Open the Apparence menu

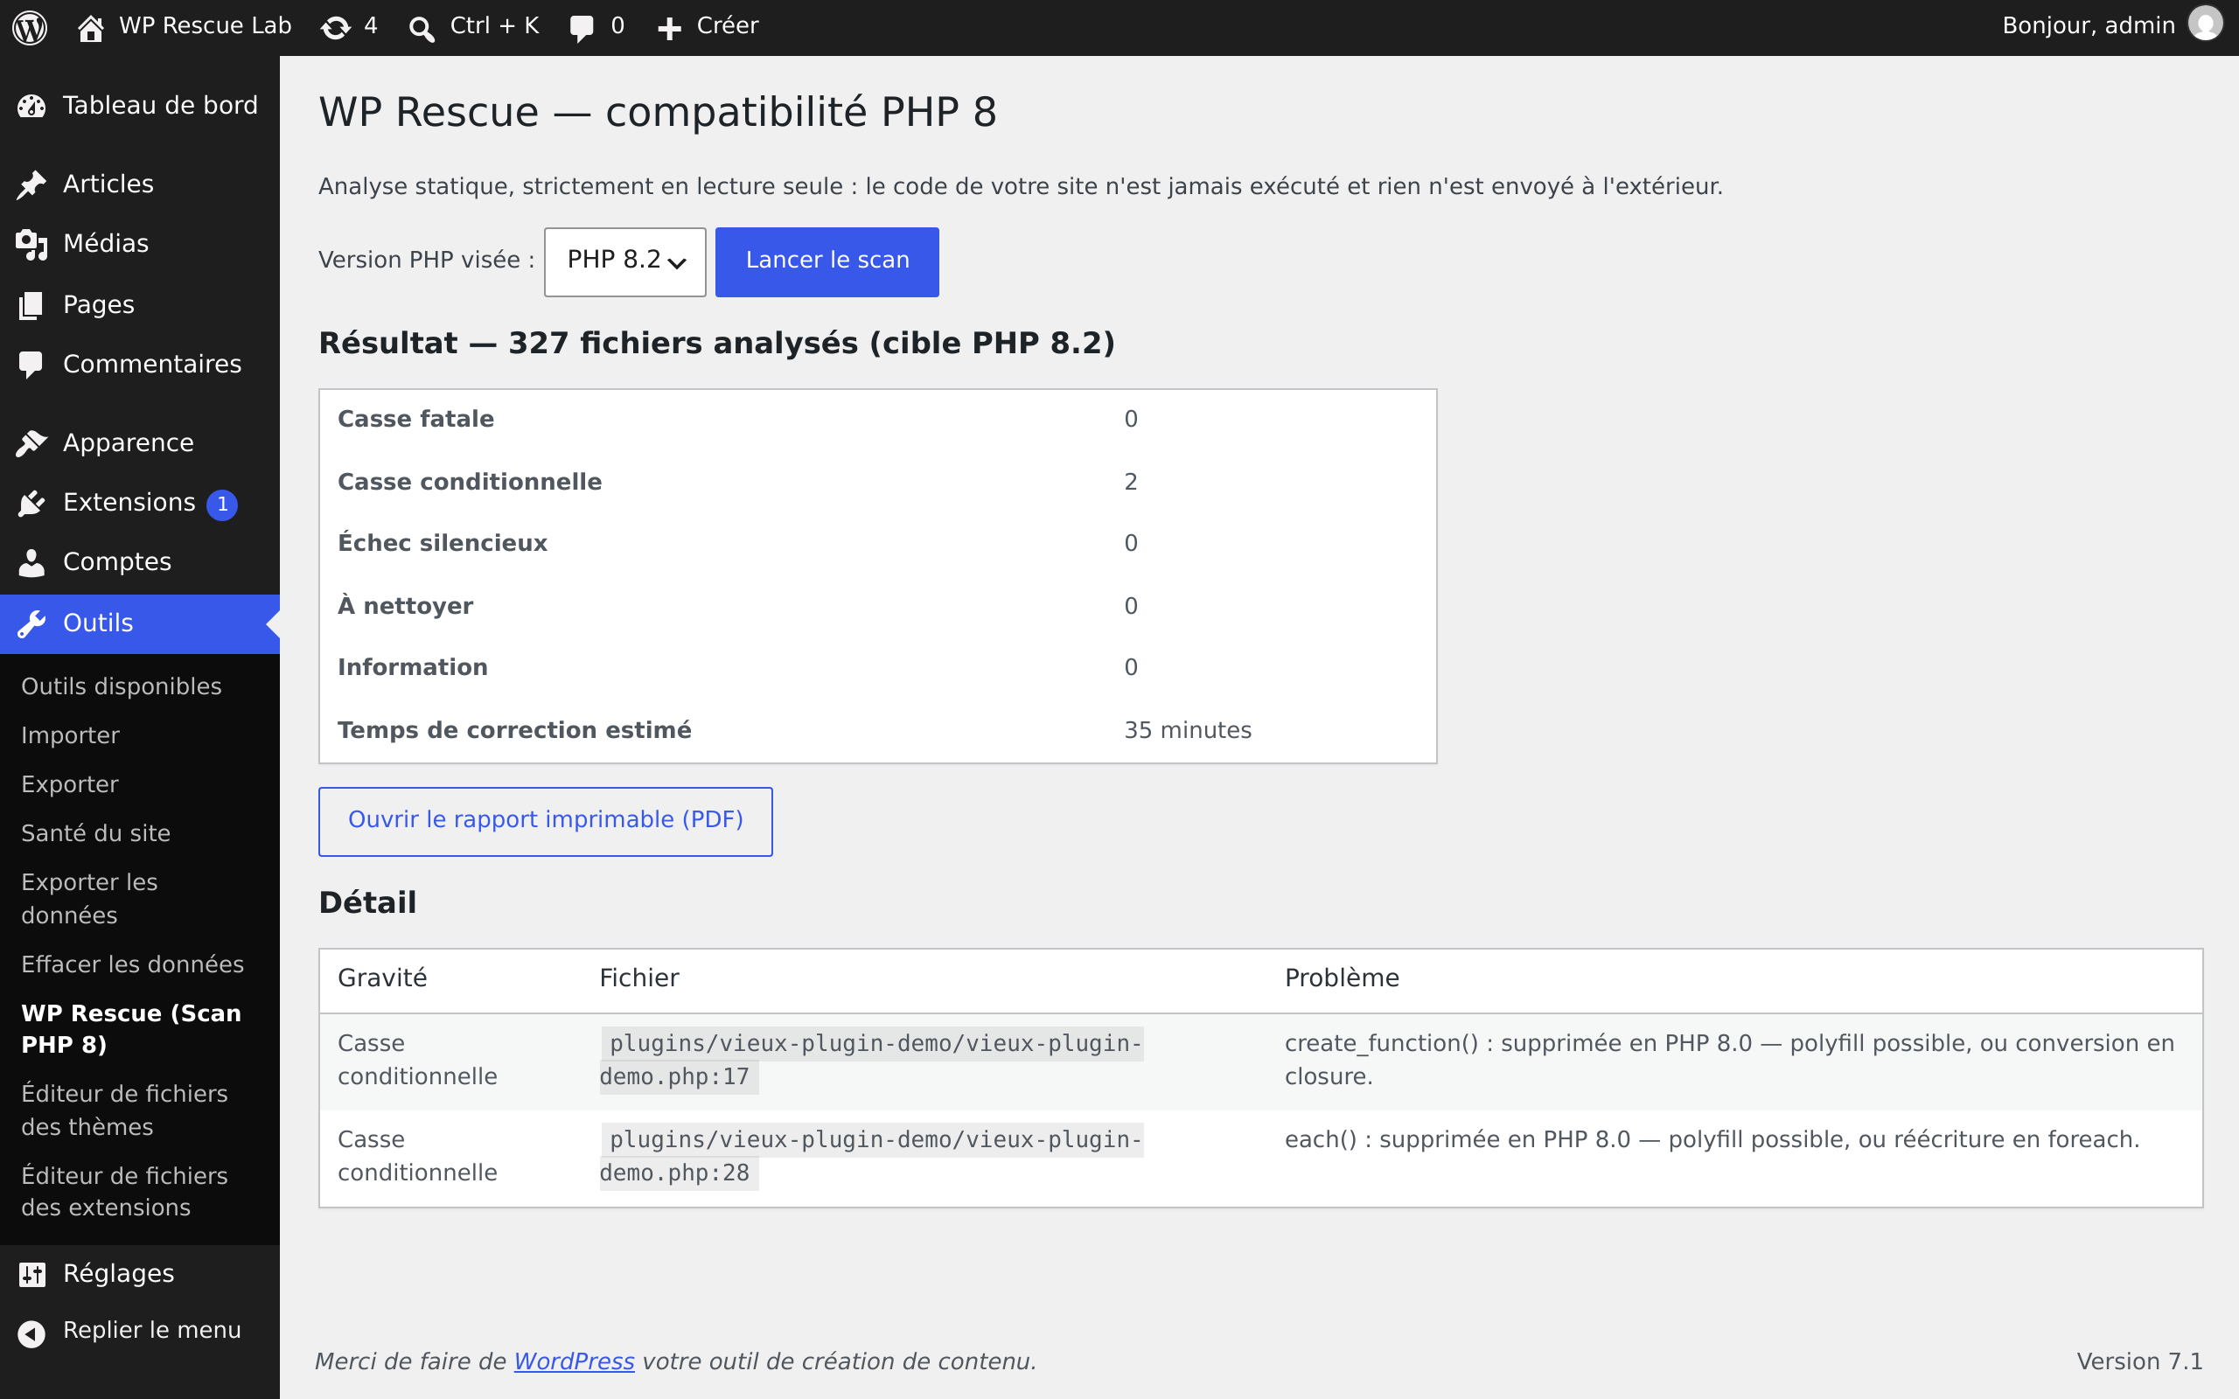(x=140, y=442)
